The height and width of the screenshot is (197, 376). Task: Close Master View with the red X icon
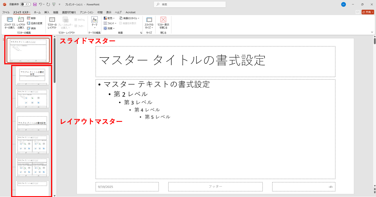[x=163, y=20]
